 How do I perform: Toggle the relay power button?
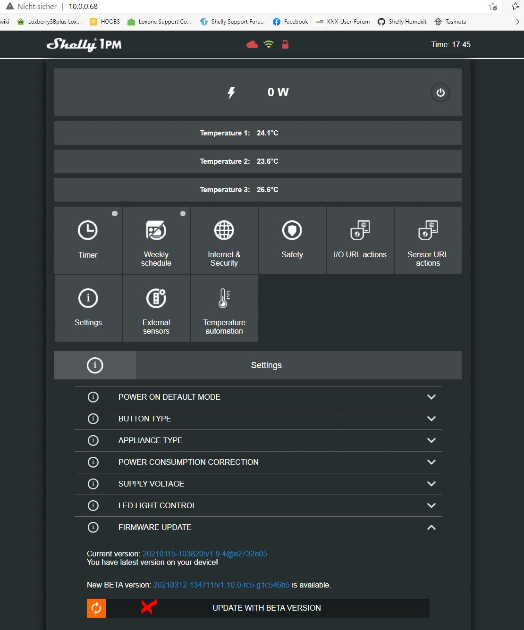[440, 92]
